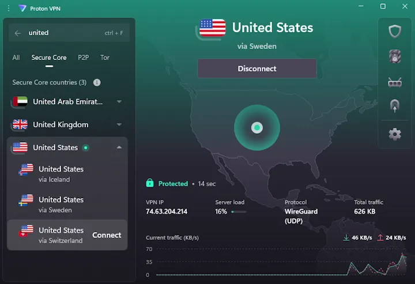The width and height of the screenshot is (415, 284).
Task: Click the 'via Sweden' subtitle
Action: [x=256, y=46]
